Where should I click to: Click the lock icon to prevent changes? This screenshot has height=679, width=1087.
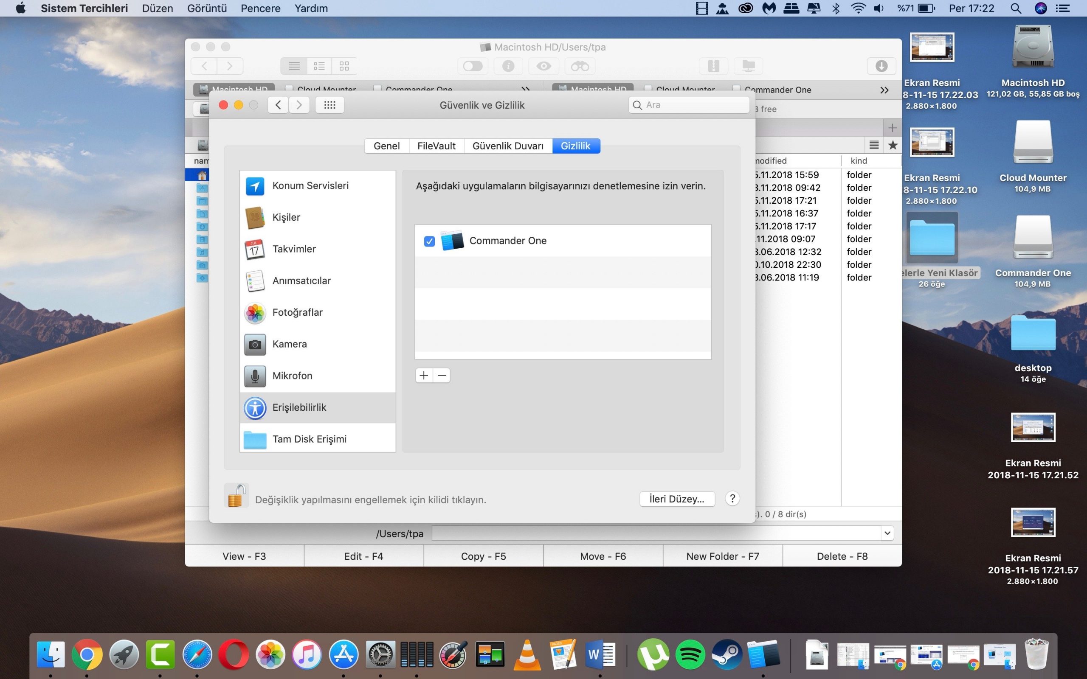[x=236, y=497]
